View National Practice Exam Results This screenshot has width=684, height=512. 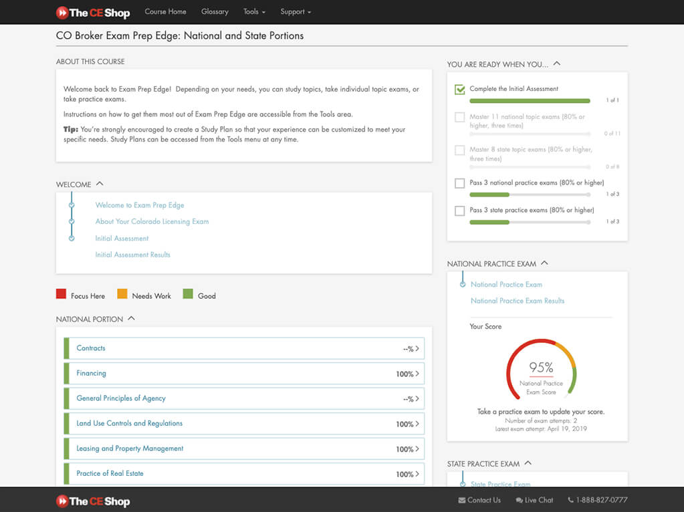(518, 301)
